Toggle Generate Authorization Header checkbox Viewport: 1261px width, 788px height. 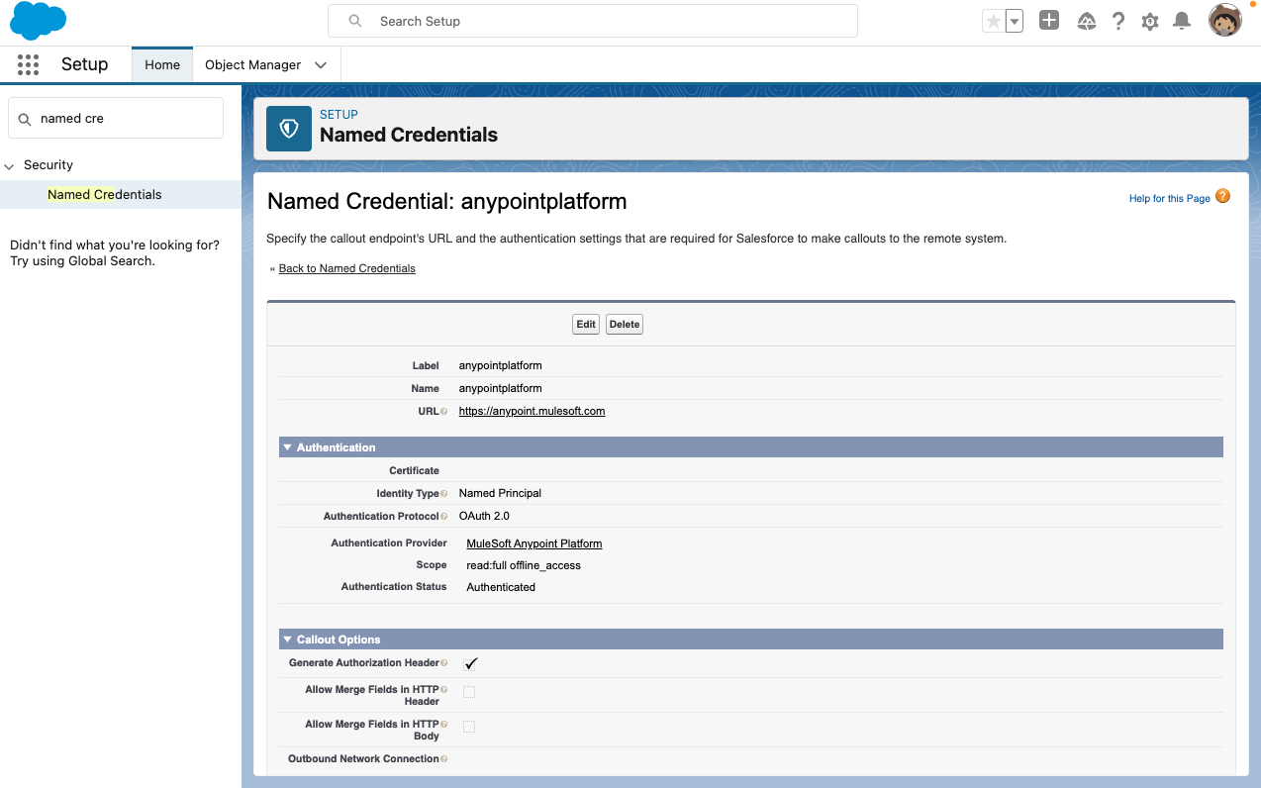(470, 663)
